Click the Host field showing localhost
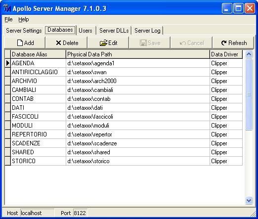This screenshot has width=258, height=219. (37, 213)
